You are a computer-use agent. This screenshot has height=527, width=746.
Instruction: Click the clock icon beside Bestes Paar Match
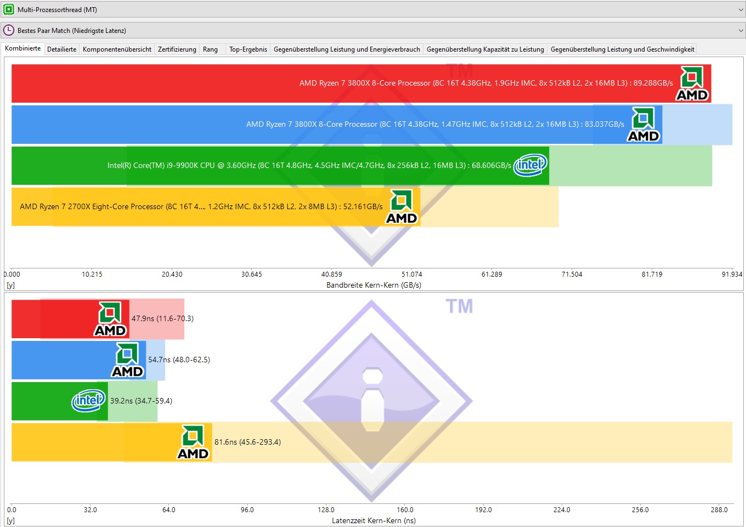9,30
